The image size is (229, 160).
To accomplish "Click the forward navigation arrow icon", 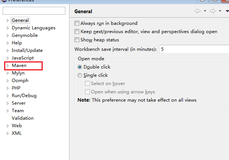I will pyautogui.click(x=213, y=11).
